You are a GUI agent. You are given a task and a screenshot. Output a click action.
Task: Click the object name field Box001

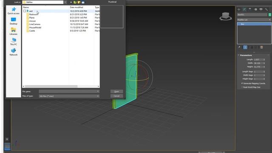[252, 14]
